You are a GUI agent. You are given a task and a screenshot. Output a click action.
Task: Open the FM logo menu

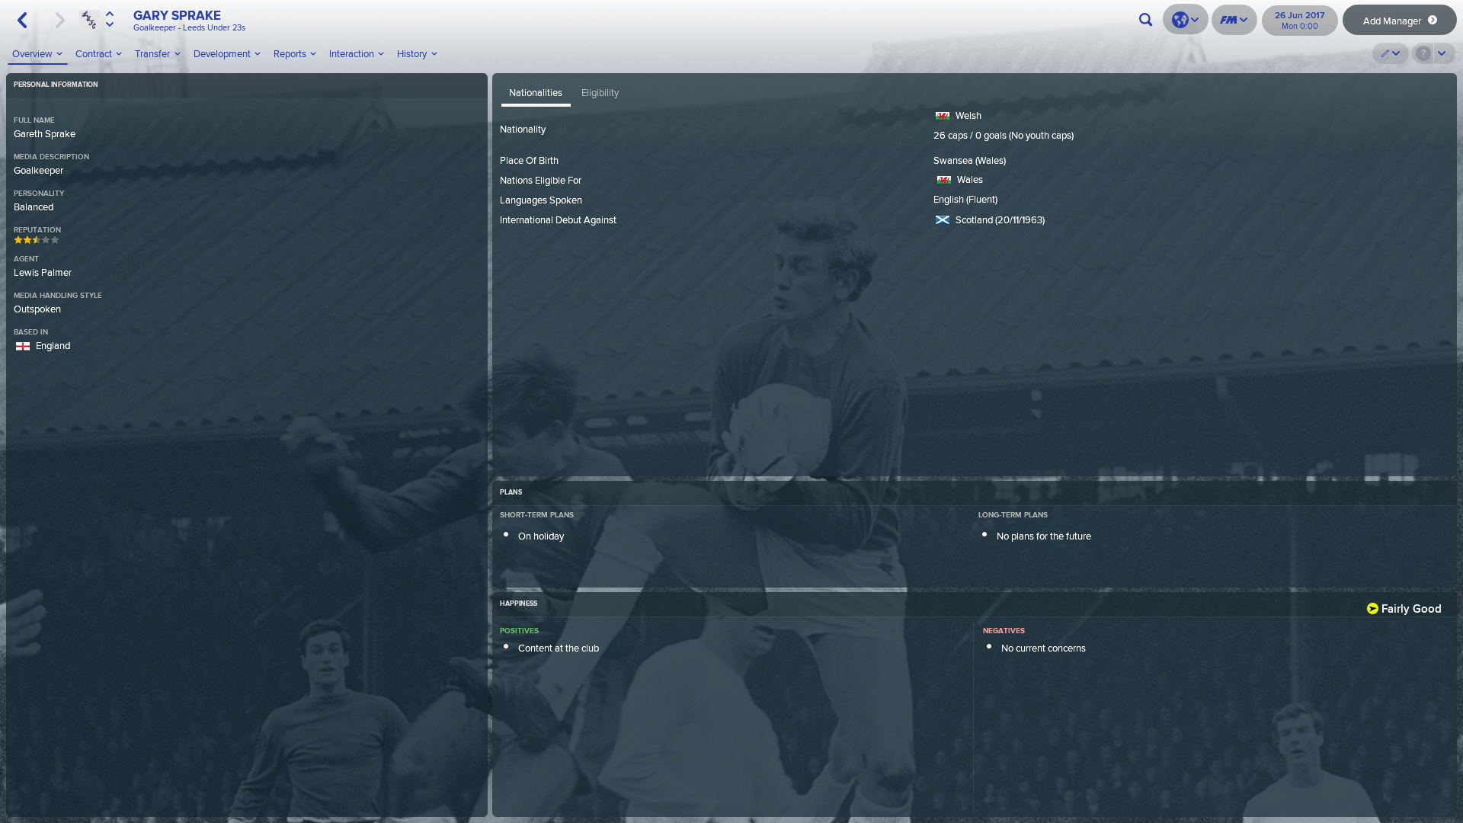[1234, 20]
